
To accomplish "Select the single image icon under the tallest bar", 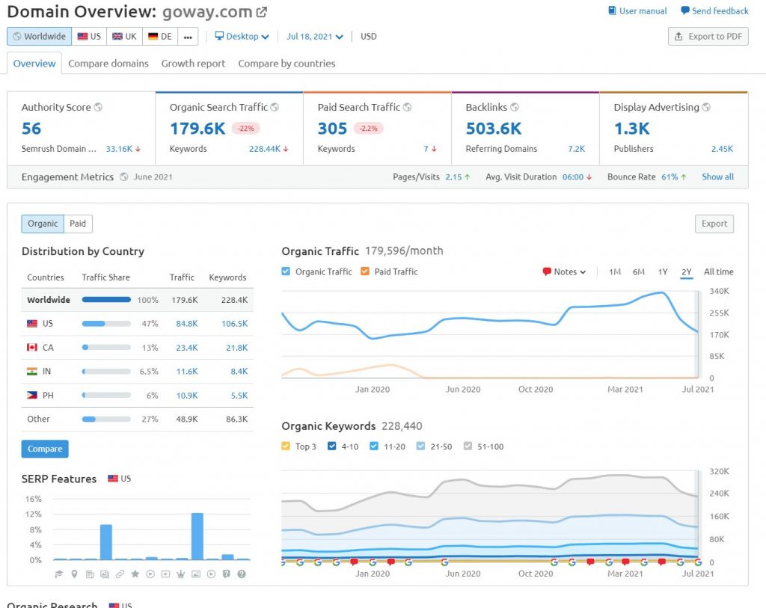I will 196,574.
